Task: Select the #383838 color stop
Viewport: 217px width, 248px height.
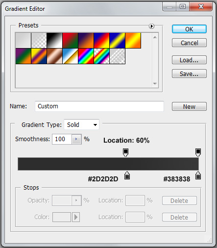Action: pos(198,175)
